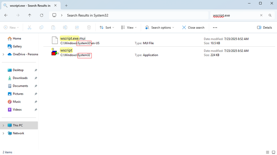The image size is (277, 155).
Task: Click the blank MUI file icon
Action: (55, 40)
